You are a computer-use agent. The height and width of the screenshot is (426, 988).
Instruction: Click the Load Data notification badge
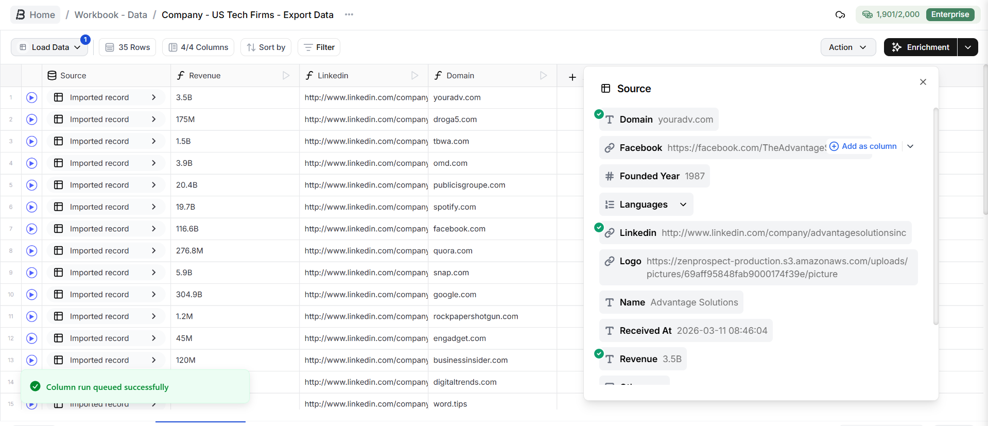tap(85, 40)
